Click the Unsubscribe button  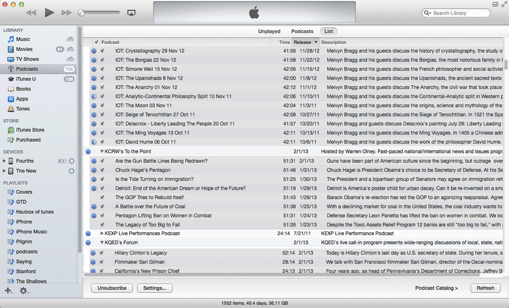click(112, 288)
